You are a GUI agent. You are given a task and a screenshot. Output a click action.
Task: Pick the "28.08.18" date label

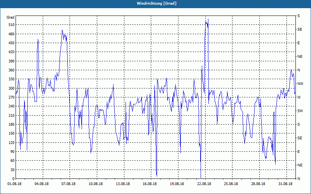(x=258, y=184)
